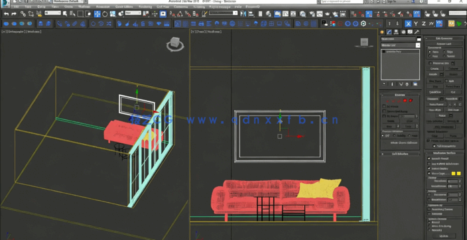This screenshot has height=240, width=467.
Task: Open reference coordinate system dropdown
Action: pyautogui.click(x=133, y=13)
